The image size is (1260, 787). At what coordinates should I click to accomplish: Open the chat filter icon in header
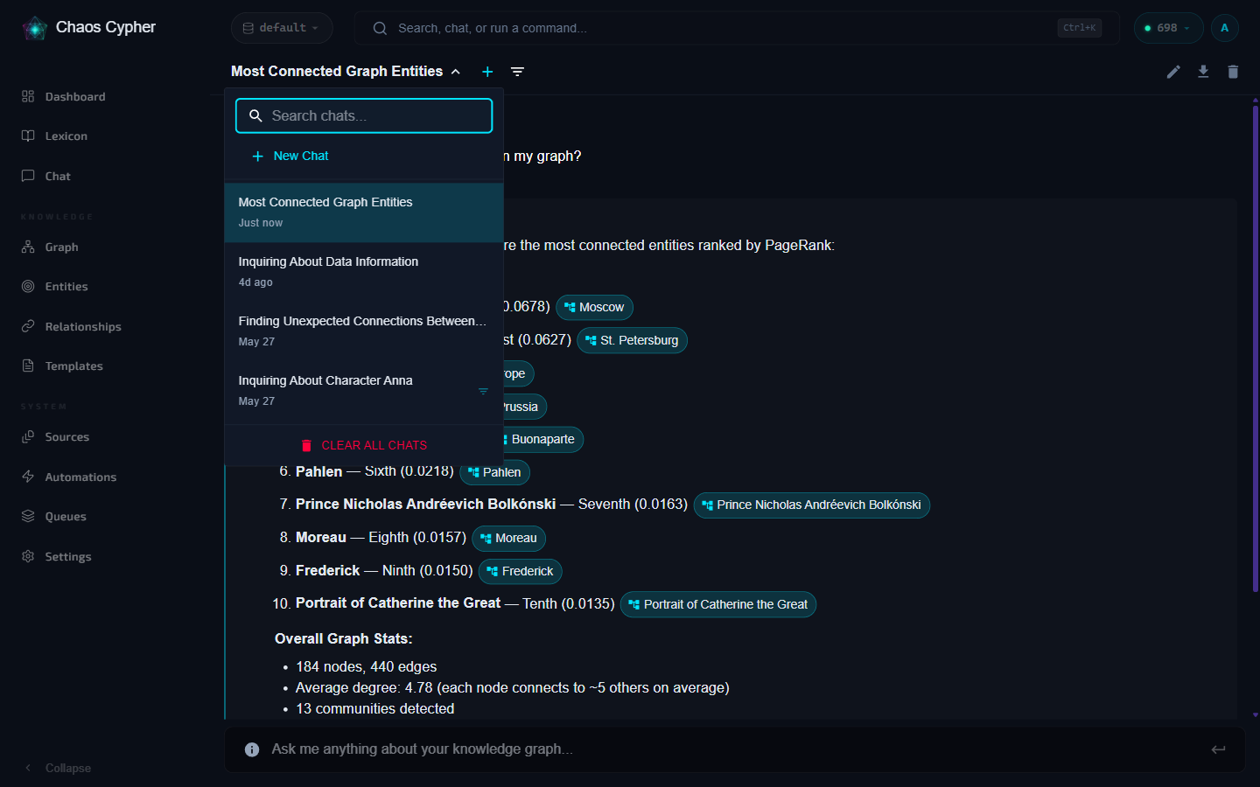[x=518, y=72]
